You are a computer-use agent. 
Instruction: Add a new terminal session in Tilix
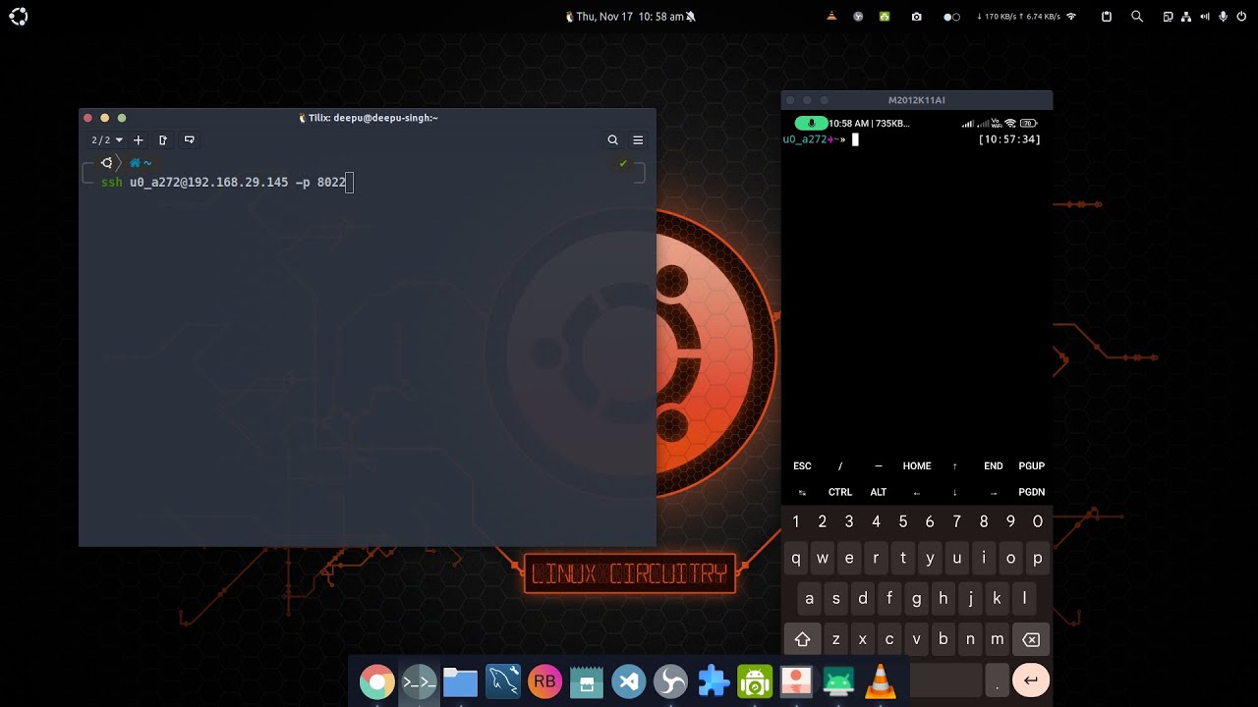[x=139, y=140]
